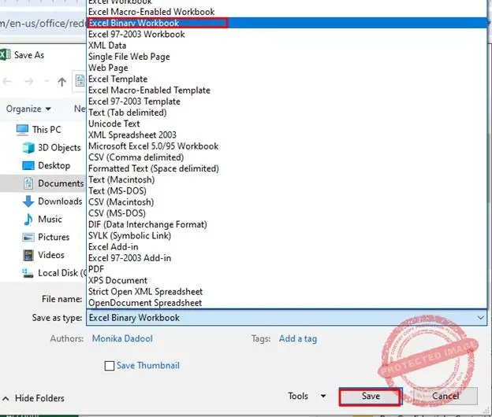Select Unicode Text file type

pyautogui.click(x=286, y=124)
